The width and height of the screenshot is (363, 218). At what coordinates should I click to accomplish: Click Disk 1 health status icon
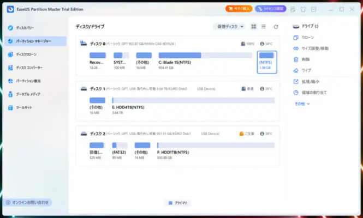tap(243, 89)
